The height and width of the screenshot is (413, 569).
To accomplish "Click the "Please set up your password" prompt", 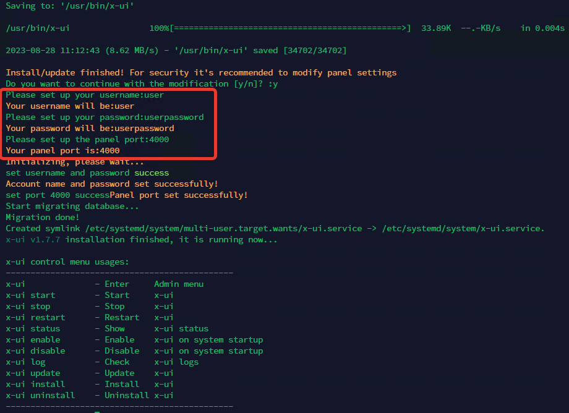I will coord(74,117).
